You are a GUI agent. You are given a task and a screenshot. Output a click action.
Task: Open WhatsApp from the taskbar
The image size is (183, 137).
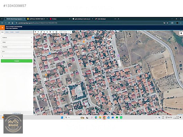pos(121,117)
